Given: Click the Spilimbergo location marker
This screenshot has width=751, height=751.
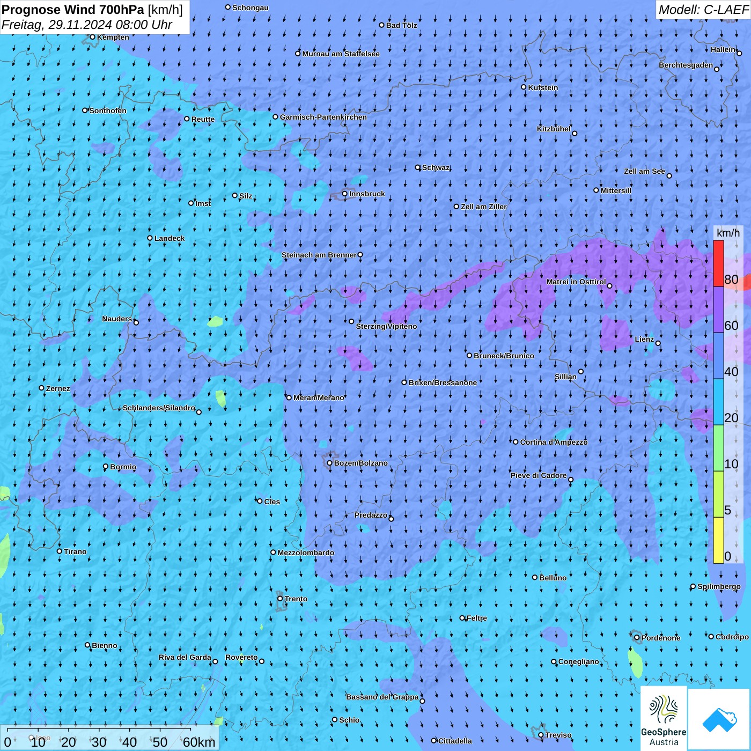Looking at the screenshot, I should (693, 586).
